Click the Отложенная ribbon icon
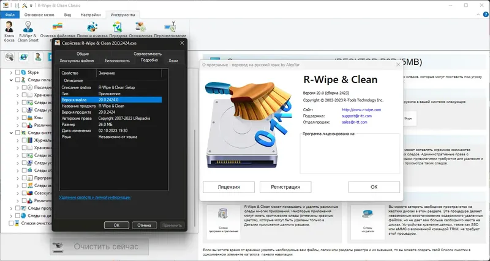 click(x=140, y=27)
